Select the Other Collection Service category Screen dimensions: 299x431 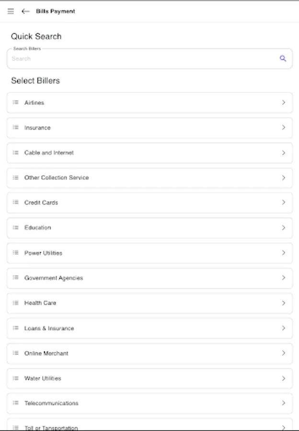point(57,178)
